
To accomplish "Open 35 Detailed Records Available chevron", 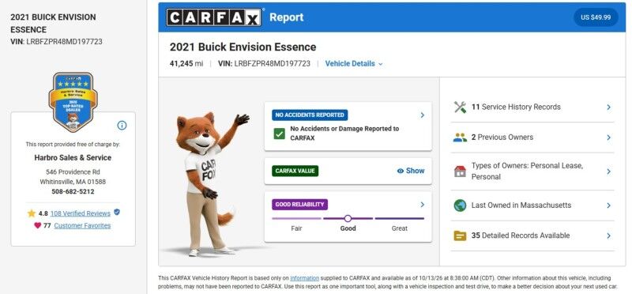I will [608, 236].
